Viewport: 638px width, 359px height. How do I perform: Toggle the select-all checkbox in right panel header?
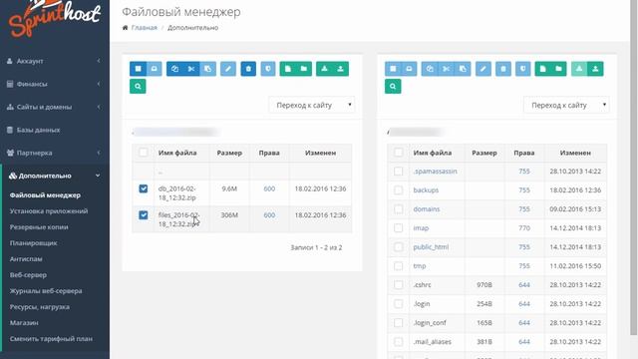tap(398, 153)
